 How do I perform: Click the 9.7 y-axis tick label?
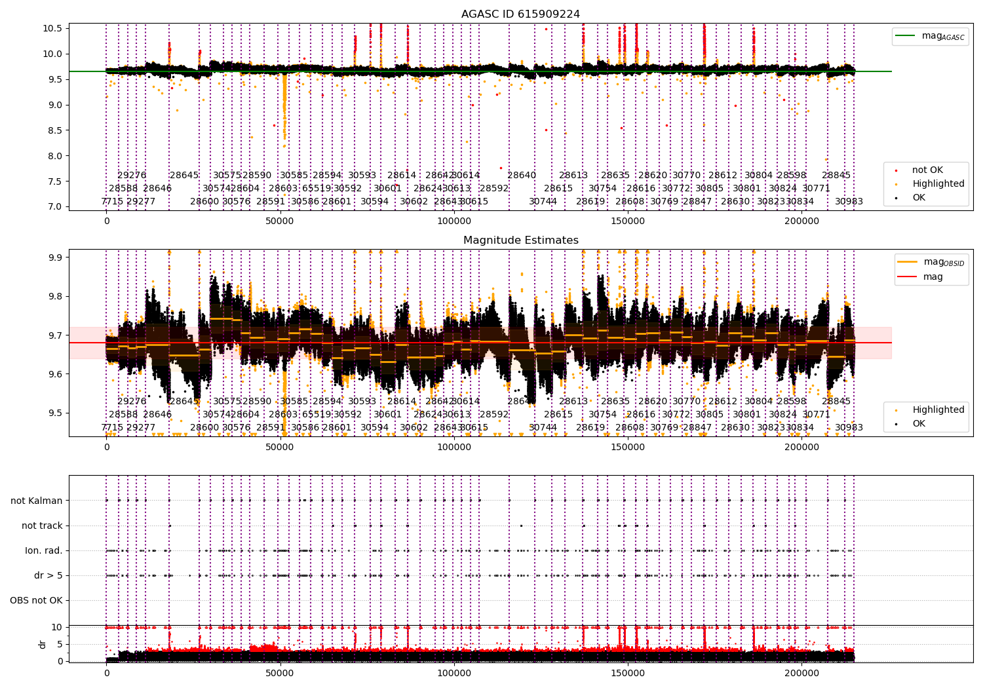55,335
